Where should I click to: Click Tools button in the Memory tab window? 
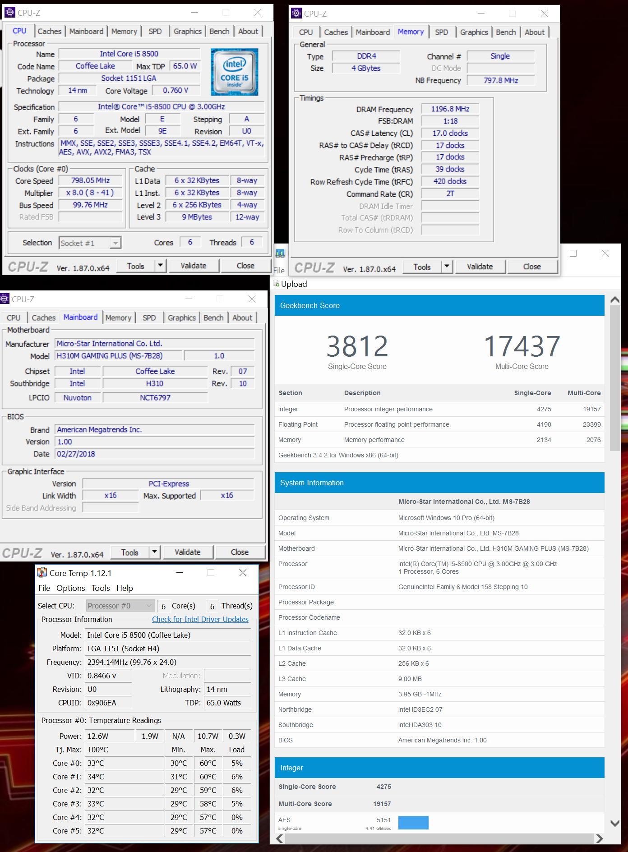[x=422, y=267]
